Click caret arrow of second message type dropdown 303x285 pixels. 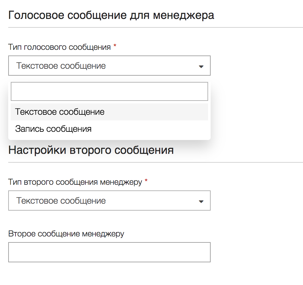tap(201, 202)
